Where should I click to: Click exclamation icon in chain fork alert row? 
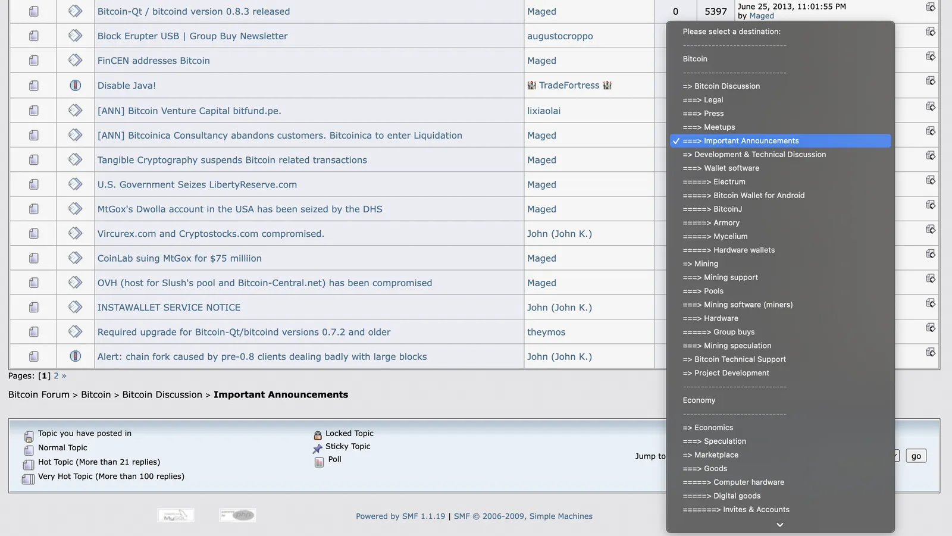click(x=75, y=356)
